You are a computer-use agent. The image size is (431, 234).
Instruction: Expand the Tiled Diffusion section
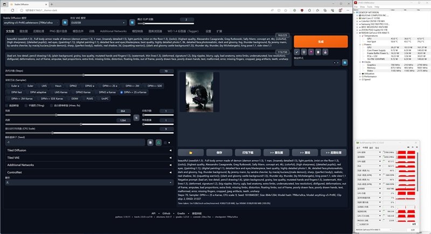coord(89,150)
